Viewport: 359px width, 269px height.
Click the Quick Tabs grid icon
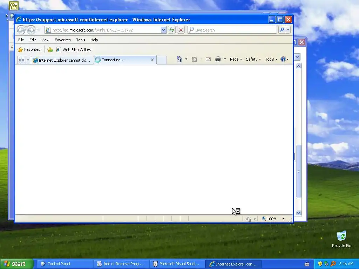pyautogui.click(x=21, y=60)
